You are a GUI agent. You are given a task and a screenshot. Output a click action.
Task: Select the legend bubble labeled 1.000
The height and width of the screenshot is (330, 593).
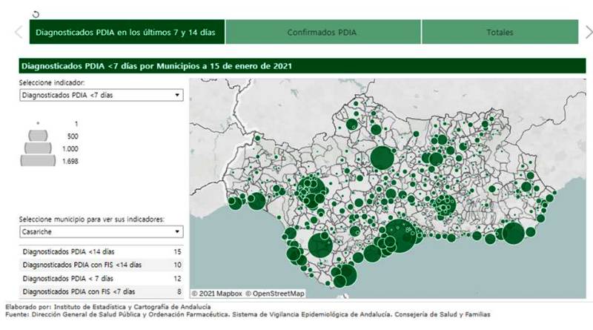pyautogui.click(x=38, y=148)
